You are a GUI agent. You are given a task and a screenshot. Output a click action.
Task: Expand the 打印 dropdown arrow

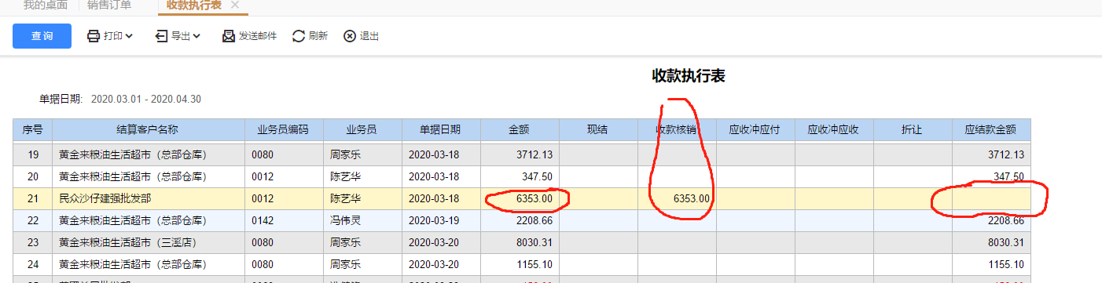point(129,36)
